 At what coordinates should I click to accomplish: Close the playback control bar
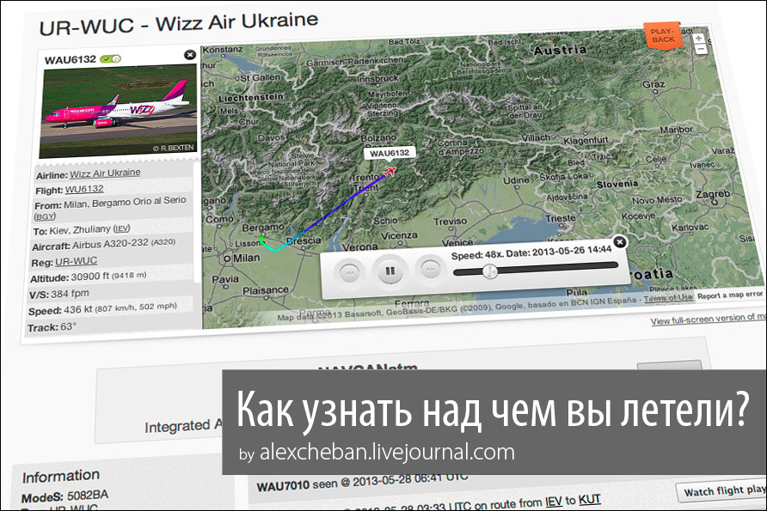(x=619, y=242)
